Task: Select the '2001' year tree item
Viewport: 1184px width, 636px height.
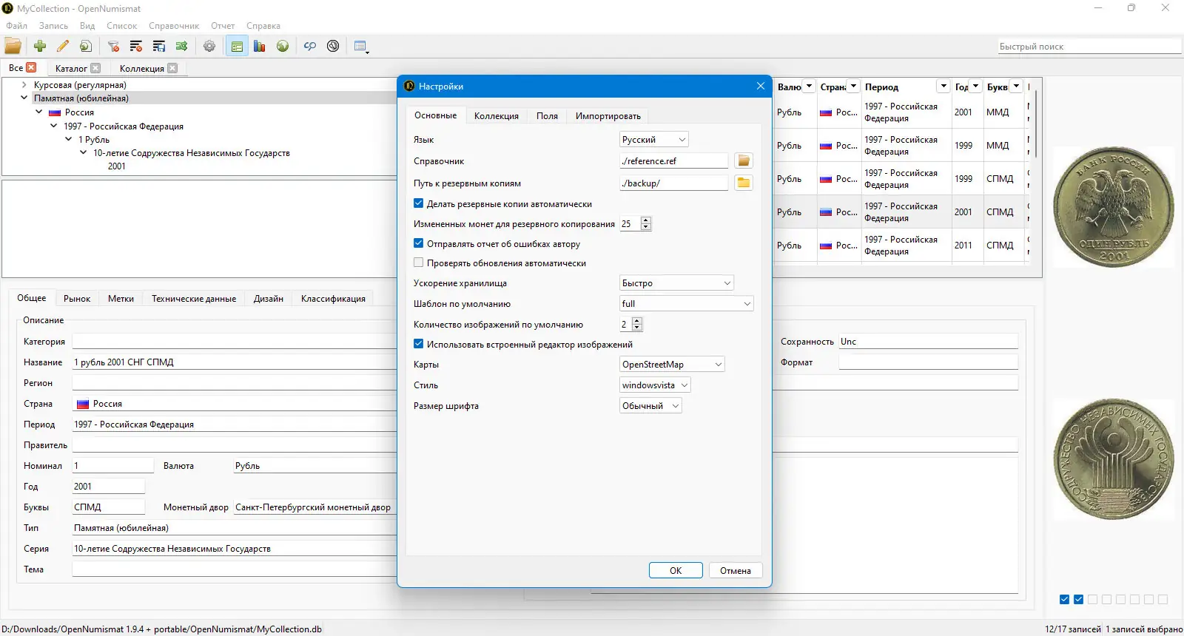Action: tap(117, 166)
